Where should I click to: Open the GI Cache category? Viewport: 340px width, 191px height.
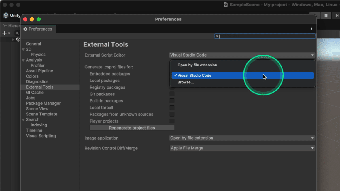pyautogui.click(x=35, y=93)
